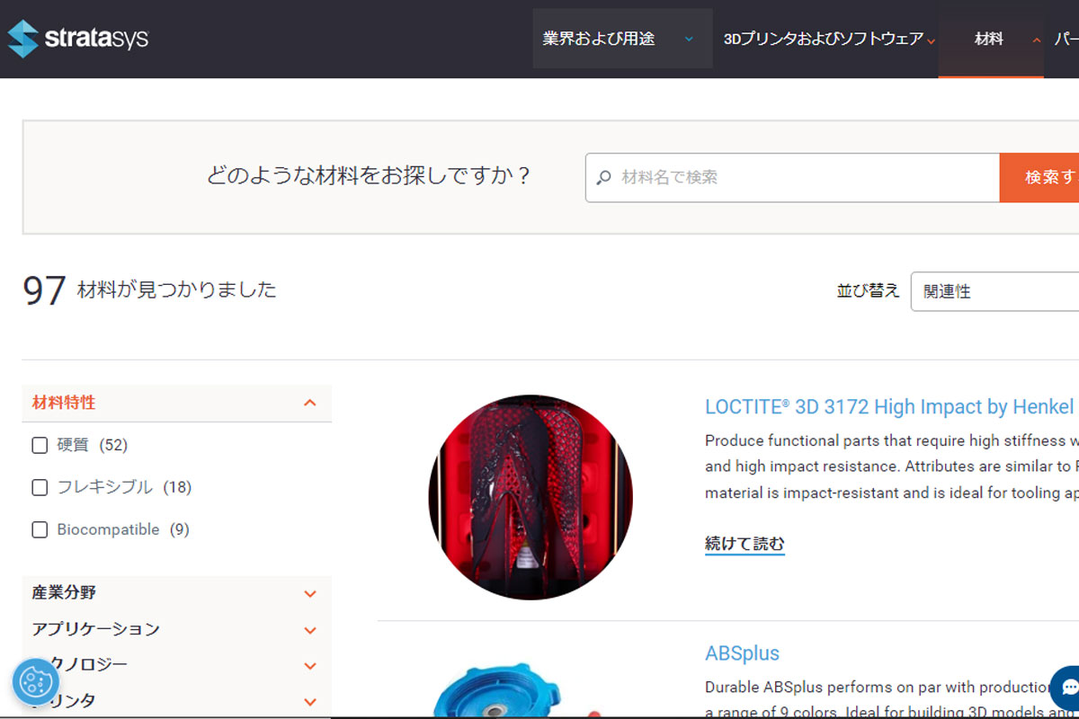The width and height of the screenshot is (1079, 719).
Task: Click the 並び替え label
Action: click(868, 291)
